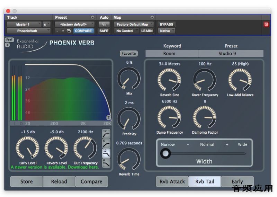Viewport: 277px width, 197px height.
Task: Click the -1.5 db early level value
Action: (x=28, y=132)
